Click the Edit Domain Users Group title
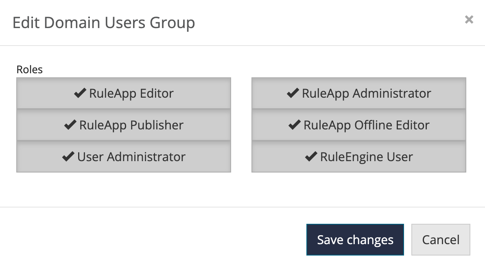This screenshot has width=485, height=271. coord(104,22)
